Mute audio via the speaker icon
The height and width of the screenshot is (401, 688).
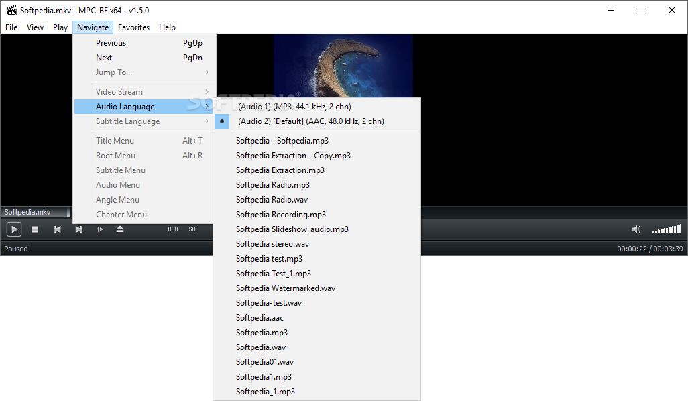coord(636,229)
